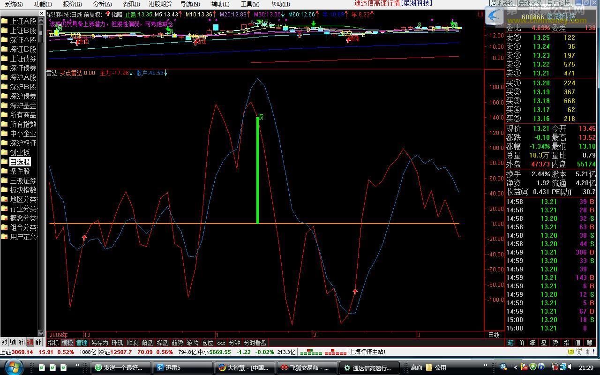Select 顺浪 indicator tab

[133, 343]
